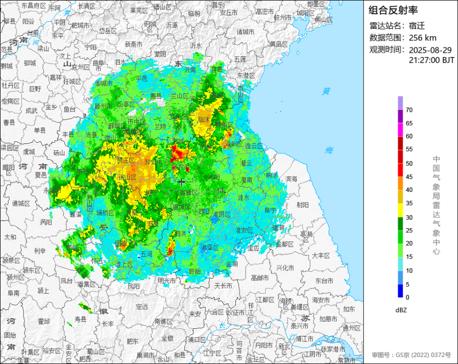The height and width of the screenshot is (364, 458).
Task: Click the 灌云 map label
Action: point(246,163)
